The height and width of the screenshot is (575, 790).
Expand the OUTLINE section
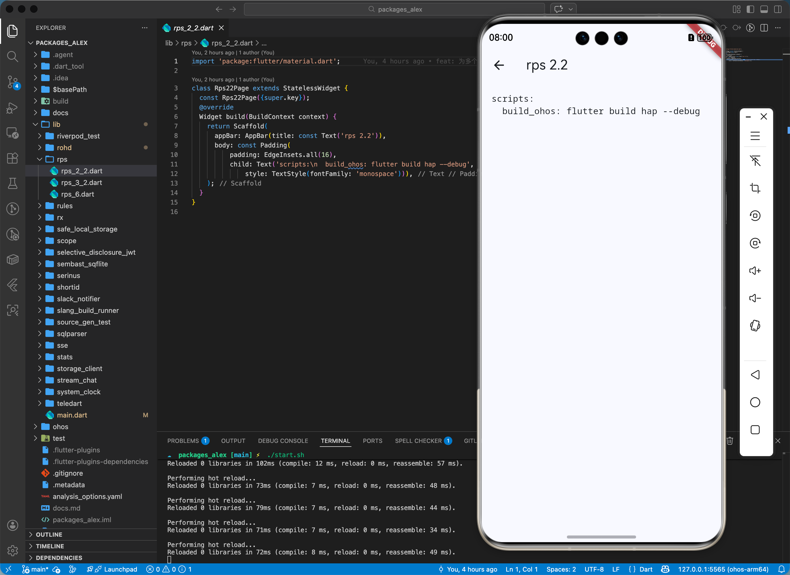click(x=49, y=534)
